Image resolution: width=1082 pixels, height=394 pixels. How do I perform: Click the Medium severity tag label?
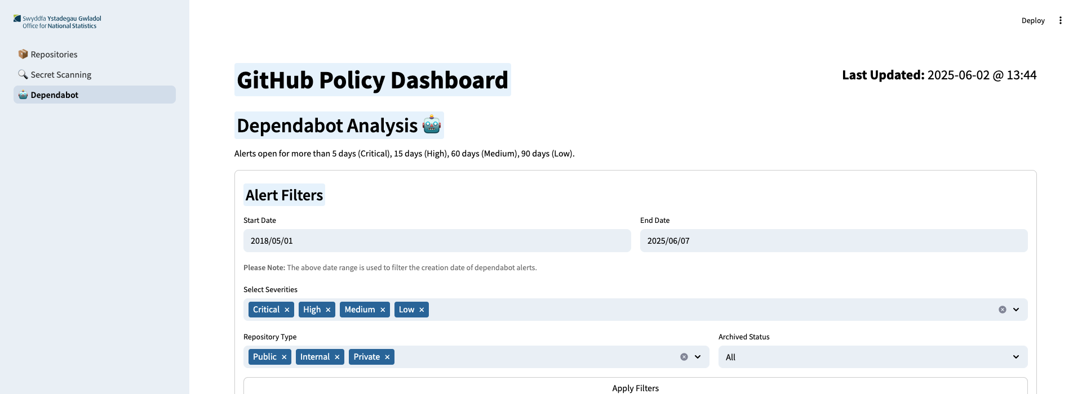[x=360, y=310]
